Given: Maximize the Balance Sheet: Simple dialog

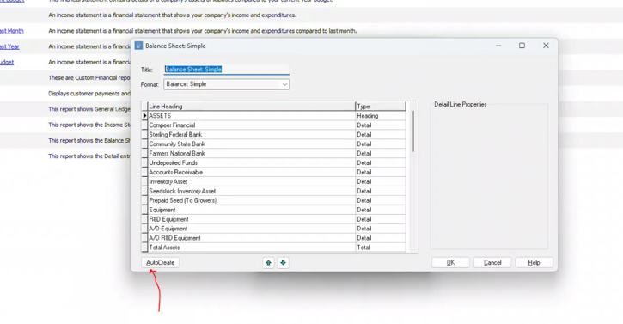Looking at the screenshot, I should click(x=522, y=46).
